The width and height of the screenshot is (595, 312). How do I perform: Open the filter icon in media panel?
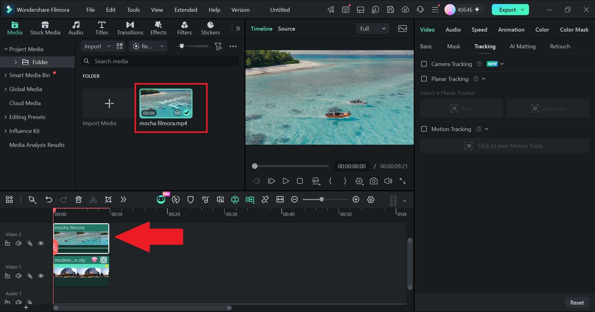pos(218,46)
